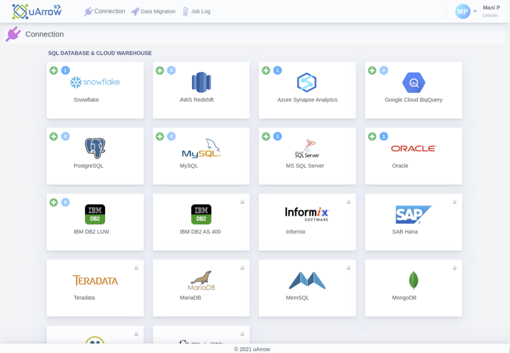
Task: Select the MariaDB connector card
Action: tap(201, 288)
